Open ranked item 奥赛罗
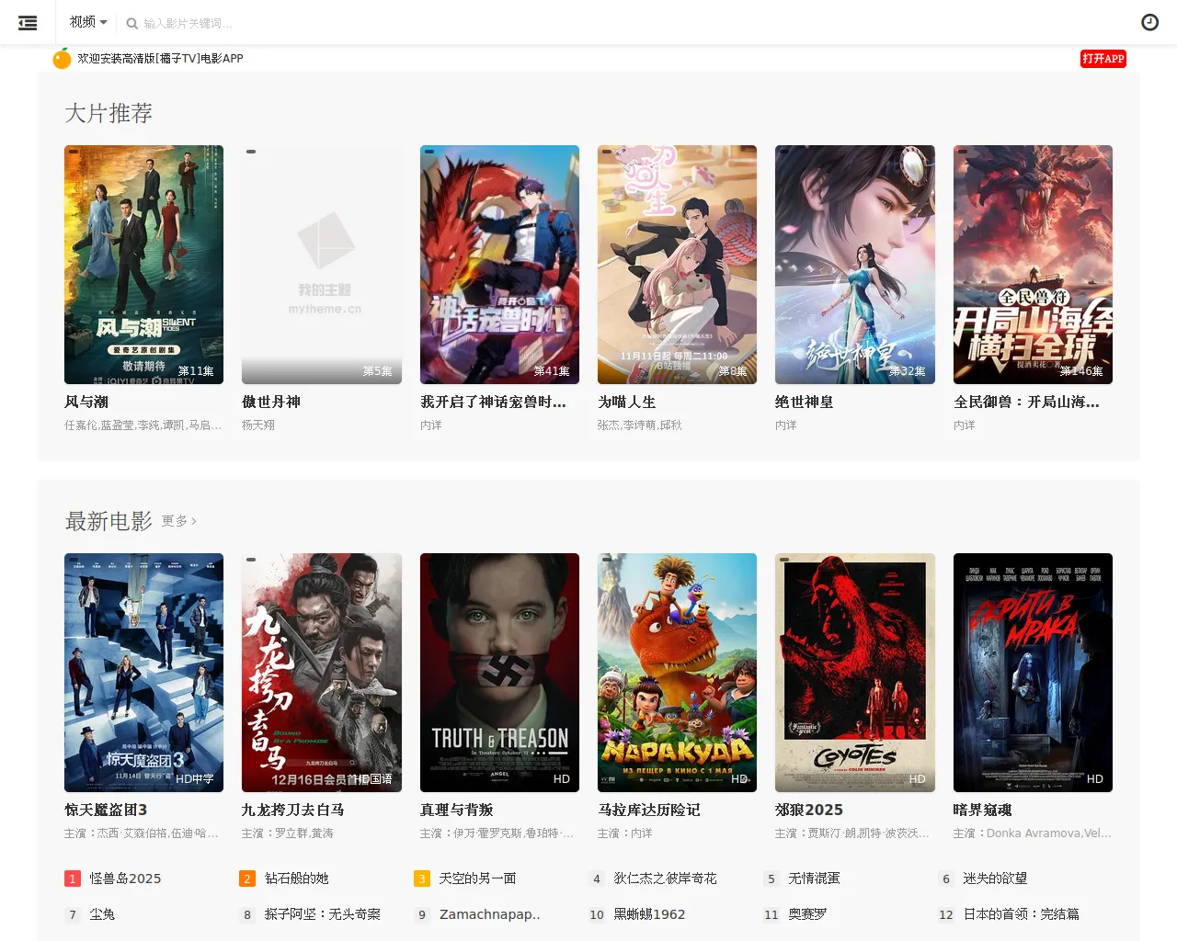This screenshot has height=941, width=1177. tap(807, 914)
